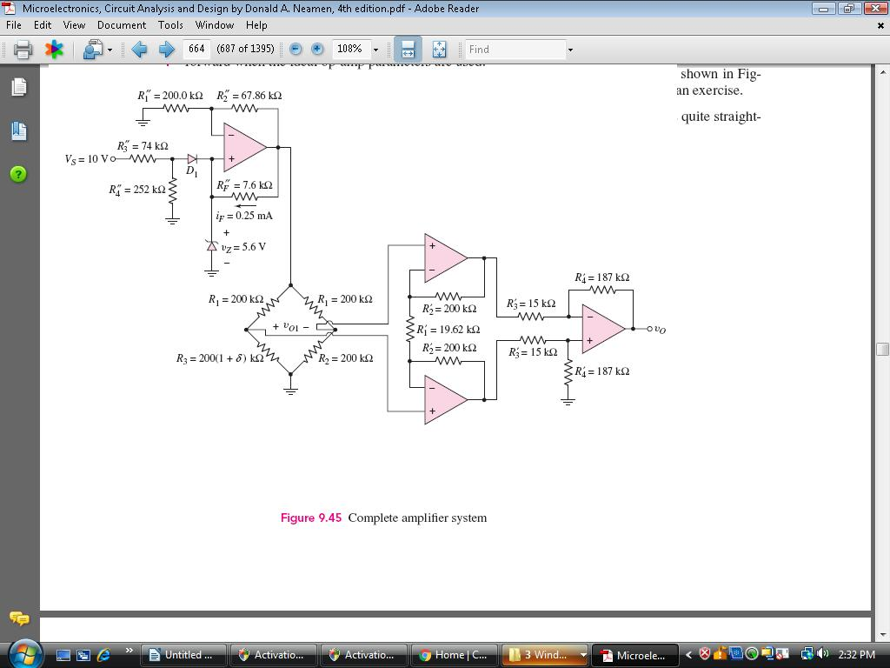Click the Print icon
The height and width of the screenshot is (668, 890).
[x=21, y=50]
